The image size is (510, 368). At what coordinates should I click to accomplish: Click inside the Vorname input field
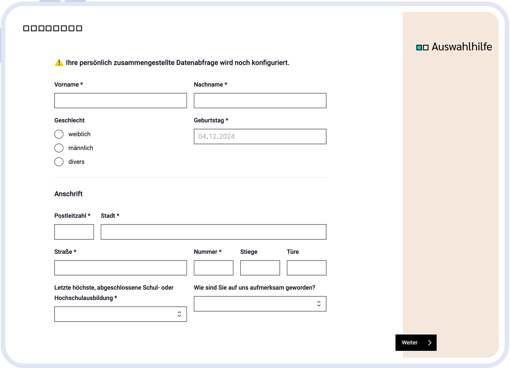pos(121,101)
